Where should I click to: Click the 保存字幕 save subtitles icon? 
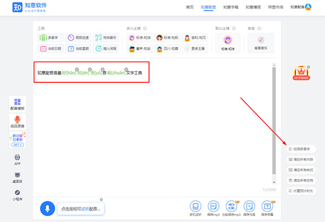click(267, 206)
